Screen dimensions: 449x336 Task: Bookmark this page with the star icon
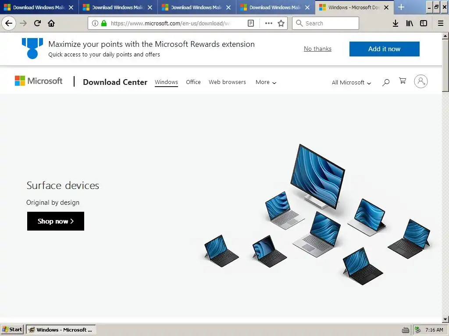(x=281, y=23)
